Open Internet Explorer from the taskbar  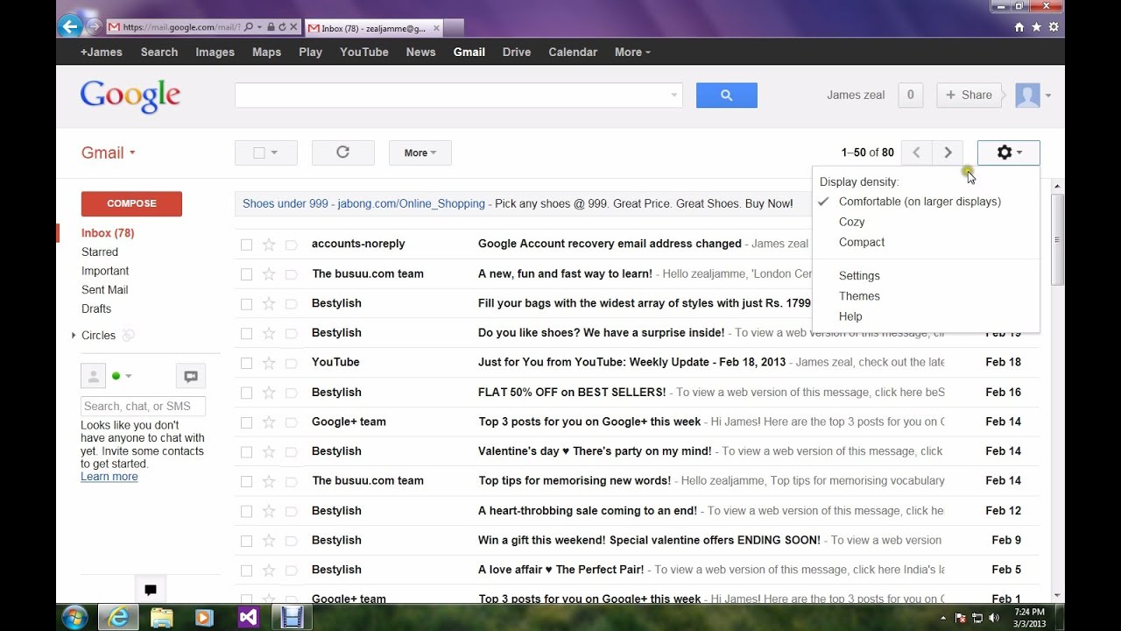(x=118, y=618)
